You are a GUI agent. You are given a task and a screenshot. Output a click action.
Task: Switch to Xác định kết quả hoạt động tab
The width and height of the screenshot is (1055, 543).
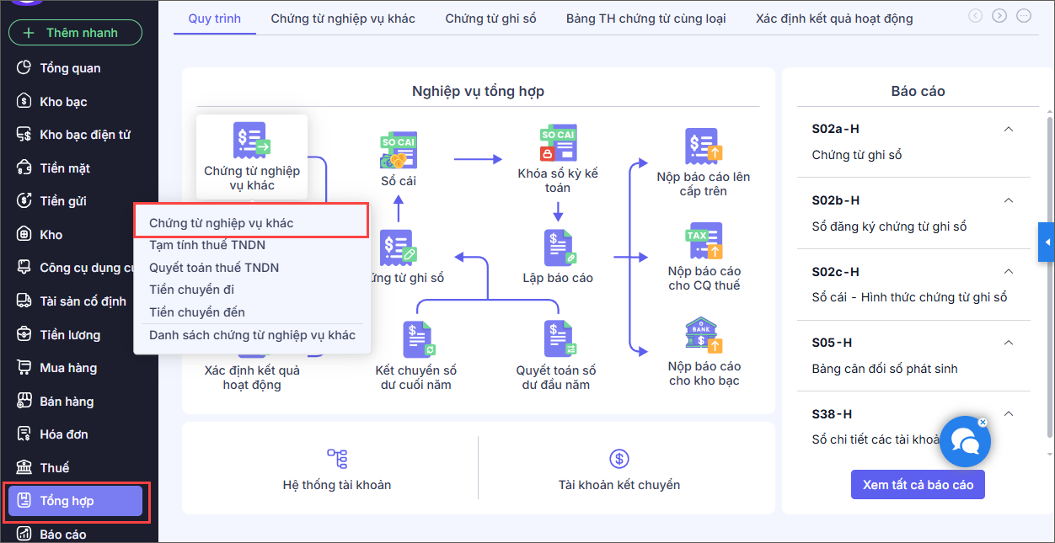click(834, 18)
